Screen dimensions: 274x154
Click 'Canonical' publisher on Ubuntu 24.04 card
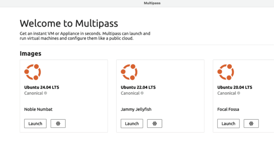(34, 93)
